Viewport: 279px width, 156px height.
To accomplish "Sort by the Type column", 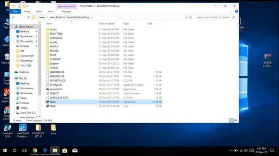I will click(126, 23).
